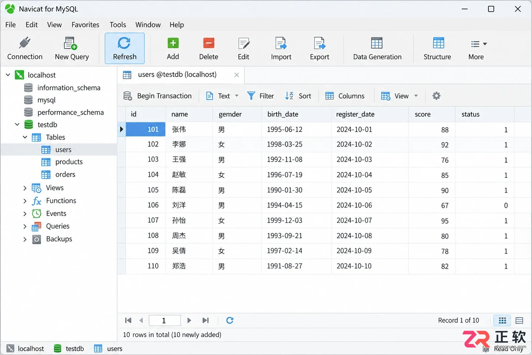Click the id column header
The image size is (532, 355).
[x=146, y=114]
